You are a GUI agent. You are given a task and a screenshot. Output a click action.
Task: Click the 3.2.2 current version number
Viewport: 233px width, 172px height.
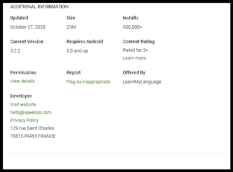point(15,51)
